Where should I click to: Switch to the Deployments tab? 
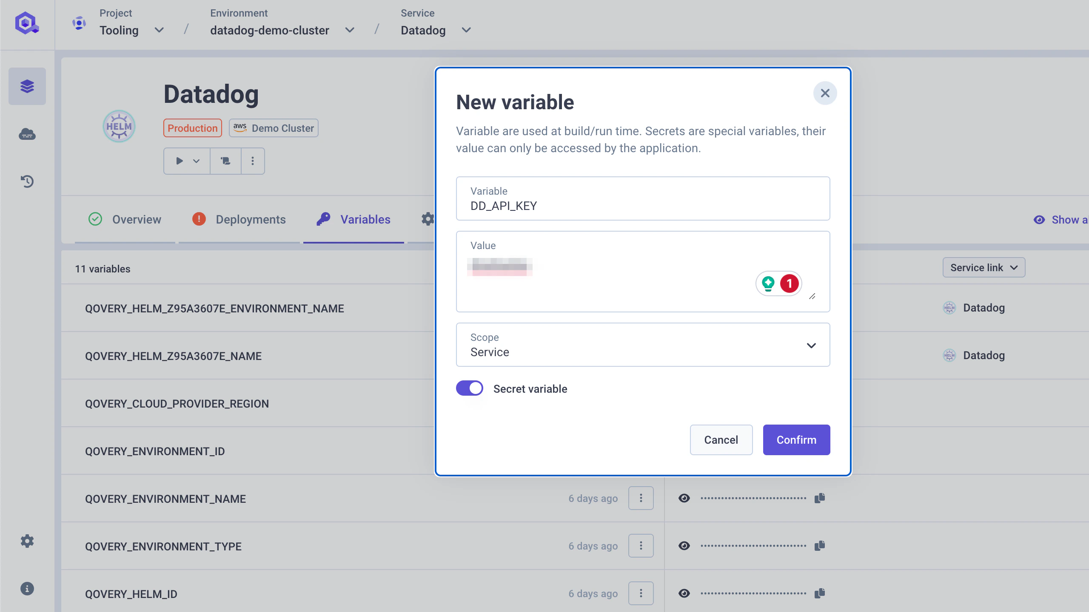coord(251,219)
